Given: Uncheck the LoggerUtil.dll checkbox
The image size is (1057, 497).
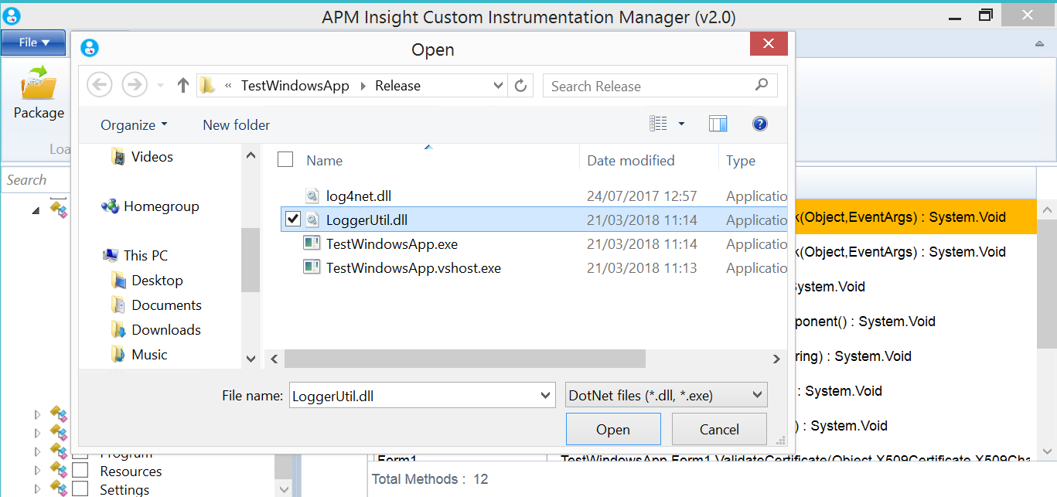Looking at the screenshot, I should (x=292, y=220).
